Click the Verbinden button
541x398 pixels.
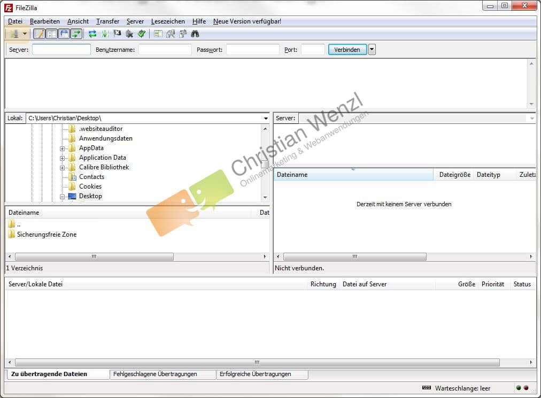[x=347, y=50]
